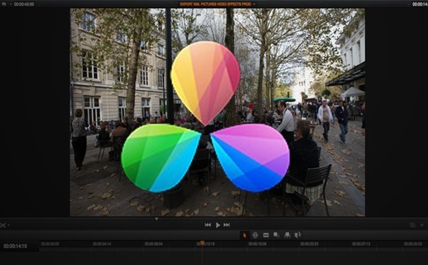Click the viewer jog bar position marker
This screenshot has height=265, width=428.
point(156,219)
